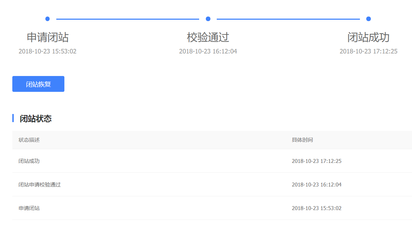This screenshot has height=228, width=412.
Task: Click the 申请闭站 step title
Action: (47, 37)
